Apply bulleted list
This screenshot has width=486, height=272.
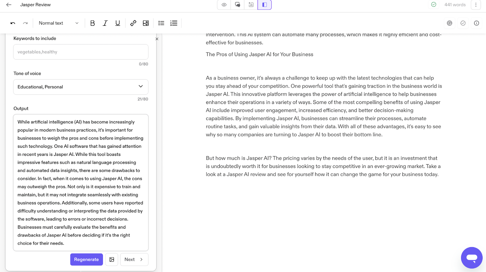coord(161,23)
